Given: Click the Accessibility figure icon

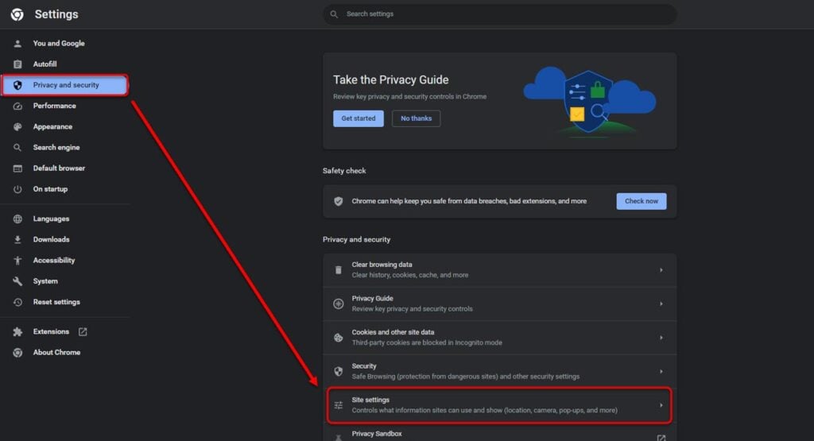Looking at the screenshot, I should pyautogui.click(x=17, y=261).
